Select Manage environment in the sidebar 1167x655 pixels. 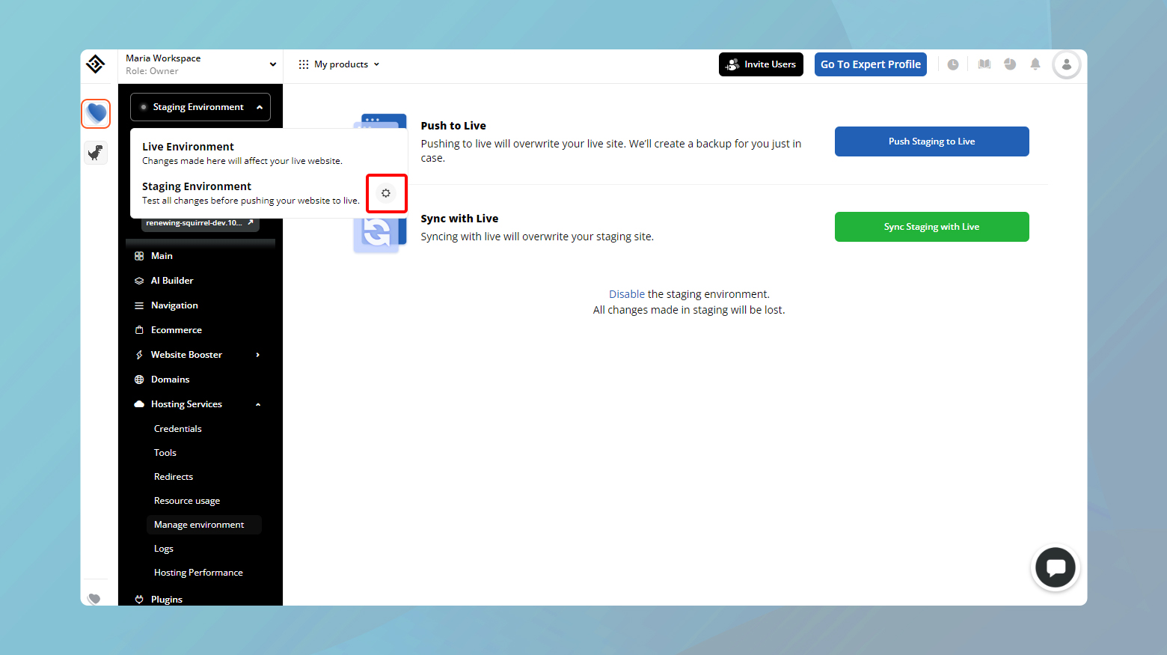199,524
